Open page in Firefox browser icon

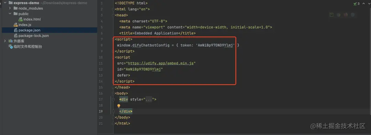pyautogui.click(x=346, y=15)
